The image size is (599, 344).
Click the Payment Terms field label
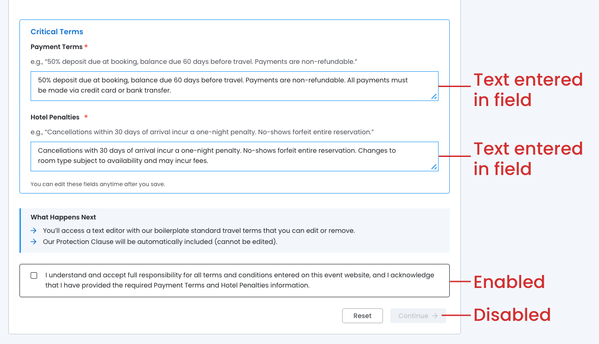pos(57,47)
